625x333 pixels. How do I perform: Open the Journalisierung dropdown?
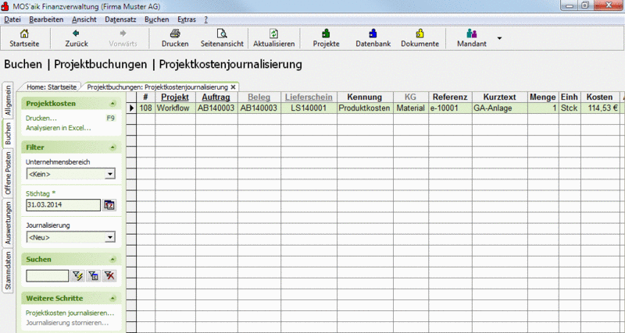110,238
